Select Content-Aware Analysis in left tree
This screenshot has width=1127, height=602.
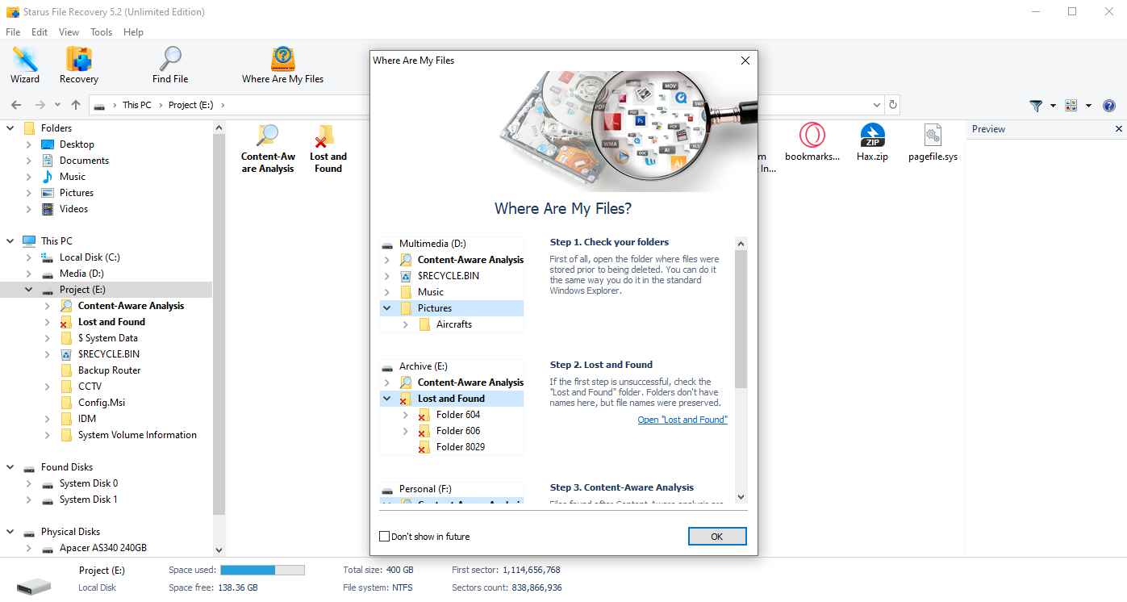point(131,306)
